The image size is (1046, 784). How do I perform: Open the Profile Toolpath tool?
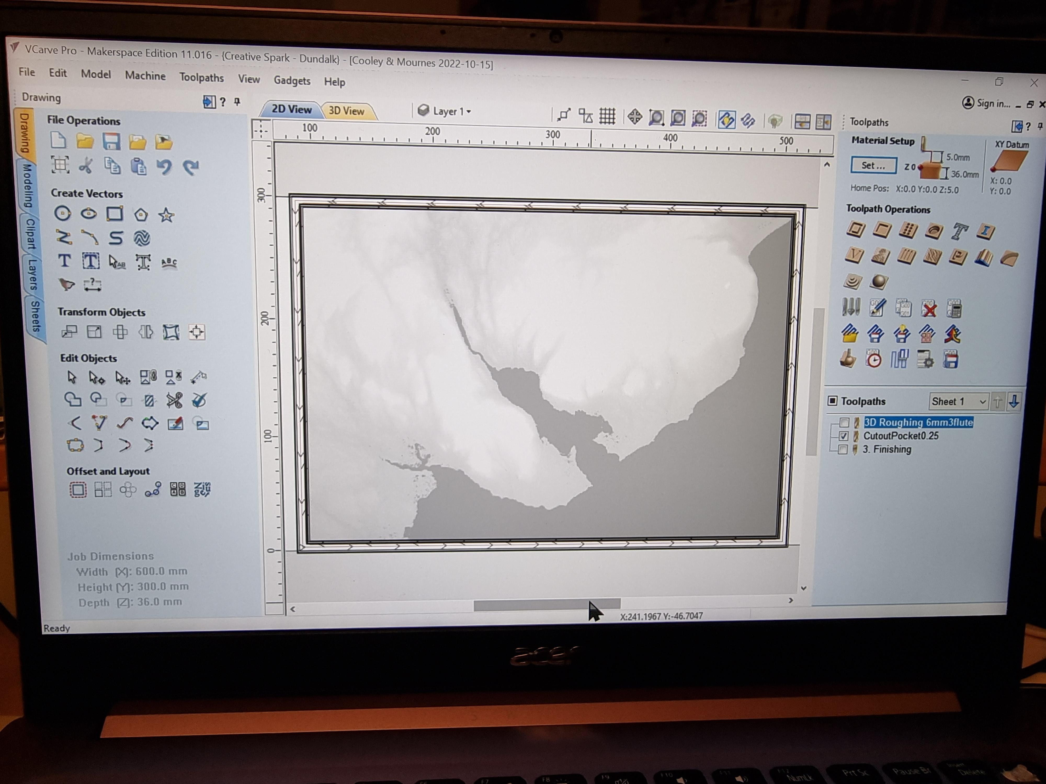855,229
